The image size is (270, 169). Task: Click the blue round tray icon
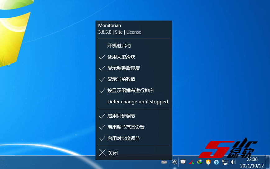tap(217, 162)
